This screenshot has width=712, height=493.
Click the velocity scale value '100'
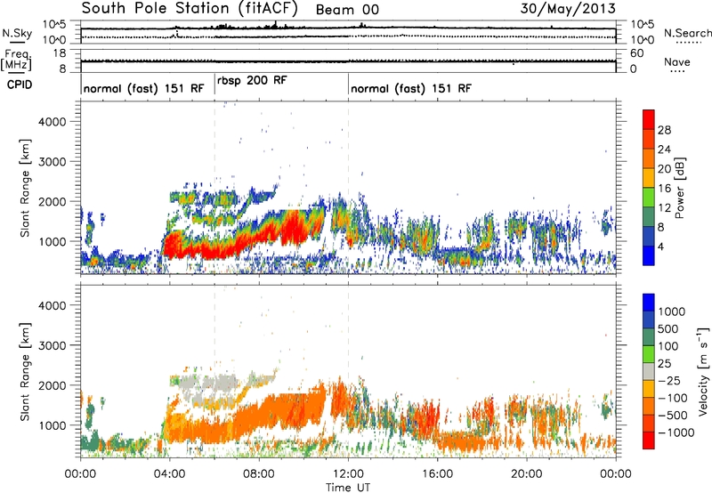[x=668, y=346]
